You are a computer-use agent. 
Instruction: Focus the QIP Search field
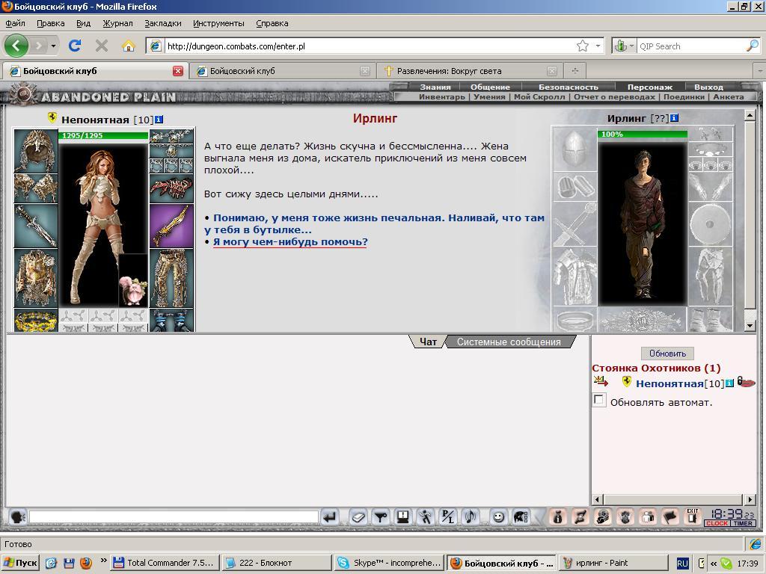click(691, 46)
